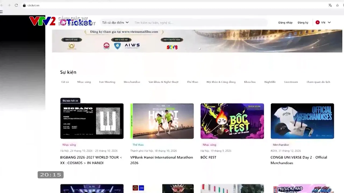Switch to the "Khoa học" tab

(250, 82)
